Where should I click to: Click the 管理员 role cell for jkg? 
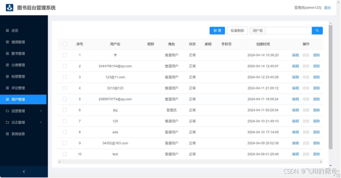171,110
